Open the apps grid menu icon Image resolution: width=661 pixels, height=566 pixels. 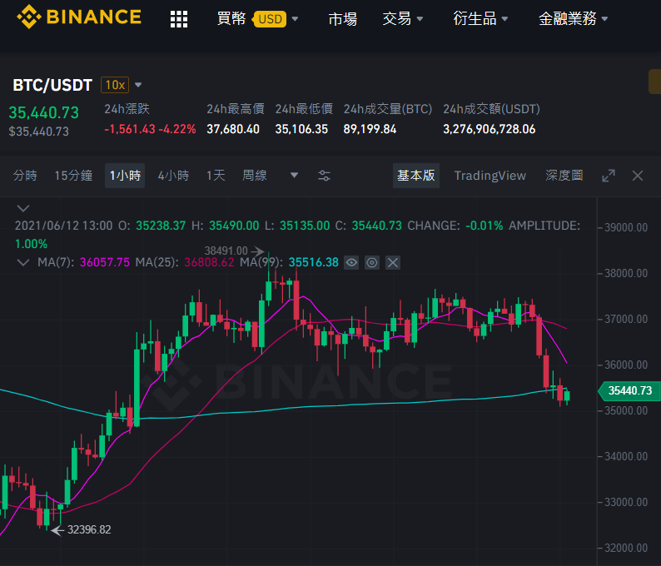point(179,19)
